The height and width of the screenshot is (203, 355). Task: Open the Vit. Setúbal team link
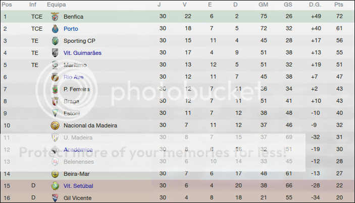(x=78, y=186)
